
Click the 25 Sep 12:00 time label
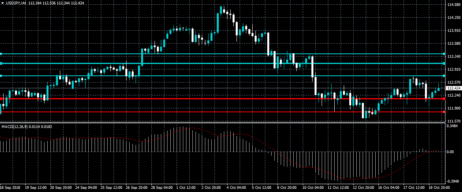point(112,187)
